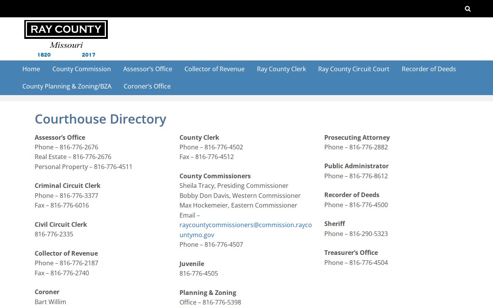Screen dimensions: 493x308
Task: Click the Criminal Circuit Clerk heading
Action: click(x=68, y=186)
